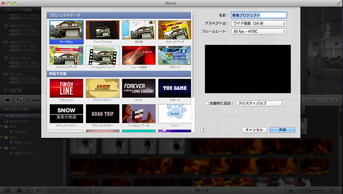Click the black preview area in dialog
The width and height of the screenshot is (343, 194).
pyautogui.click(x=248, y=69)
